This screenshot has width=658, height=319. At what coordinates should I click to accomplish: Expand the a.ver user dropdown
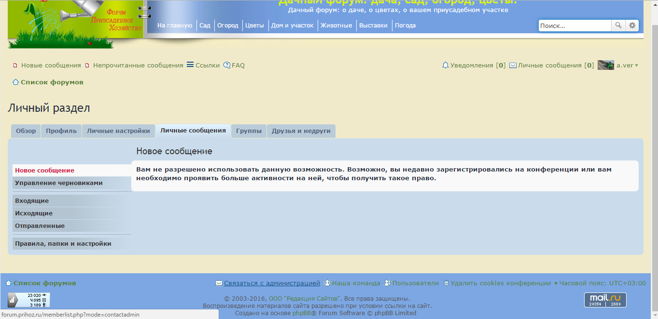point(636,66)
